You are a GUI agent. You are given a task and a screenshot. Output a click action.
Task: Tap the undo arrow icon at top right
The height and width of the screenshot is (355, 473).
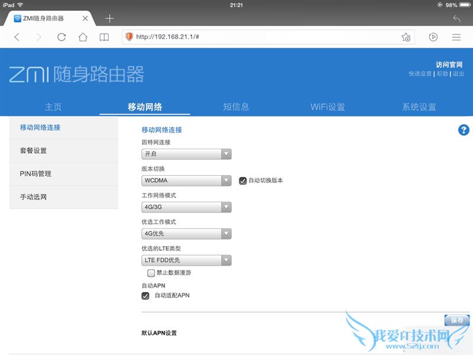456,19
